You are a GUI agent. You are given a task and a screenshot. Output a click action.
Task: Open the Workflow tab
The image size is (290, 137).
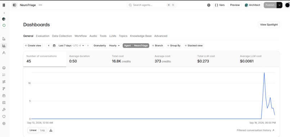(81, 36)
